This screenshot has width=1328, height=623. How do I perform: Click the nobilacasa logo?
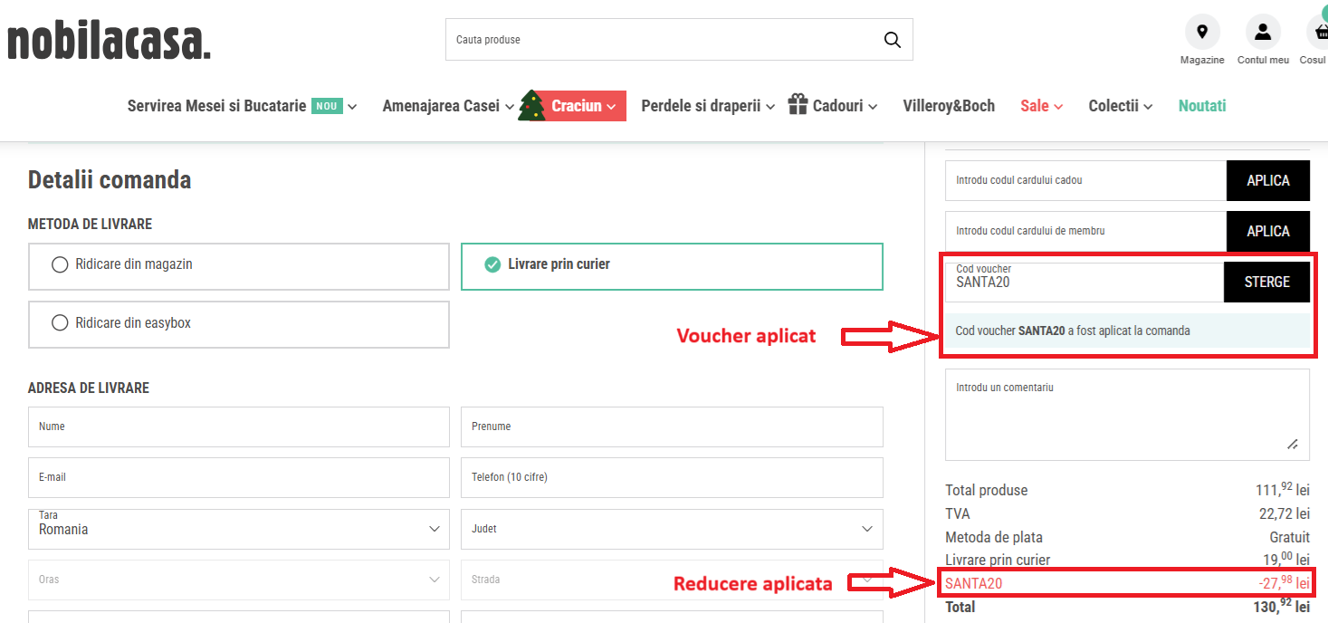109,41
